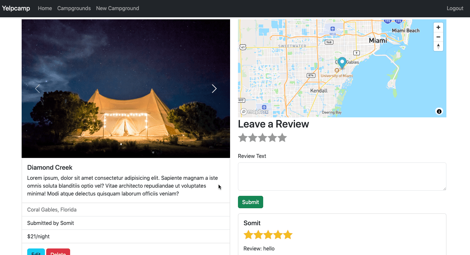Go to Campgrounds page in navbar
The width and height of the screenshot is (470, 255).
(x=74, y=8)
